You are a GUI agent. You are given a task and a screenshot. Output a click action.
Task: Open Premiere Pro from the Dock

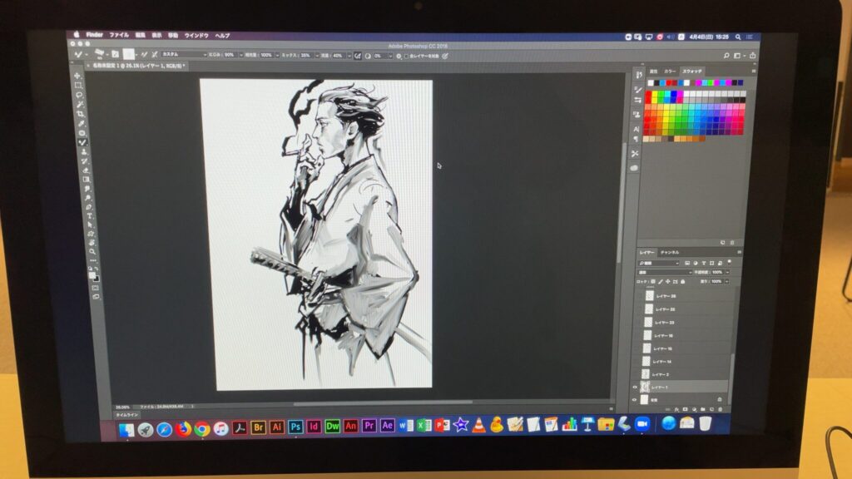369,426
